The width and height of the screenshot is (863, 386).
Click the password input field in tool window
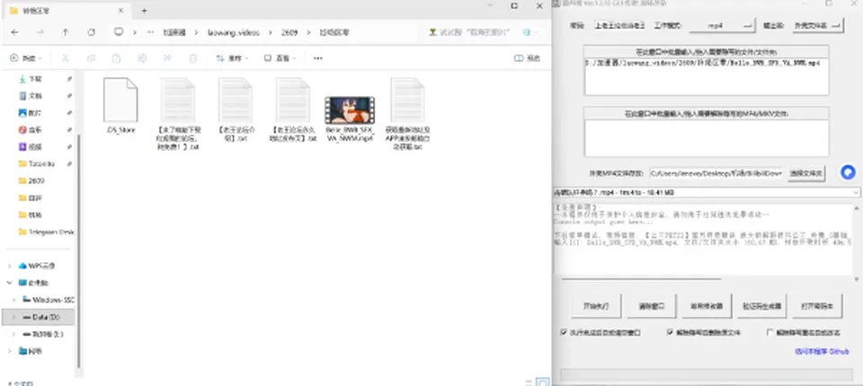tap(619, 25)
